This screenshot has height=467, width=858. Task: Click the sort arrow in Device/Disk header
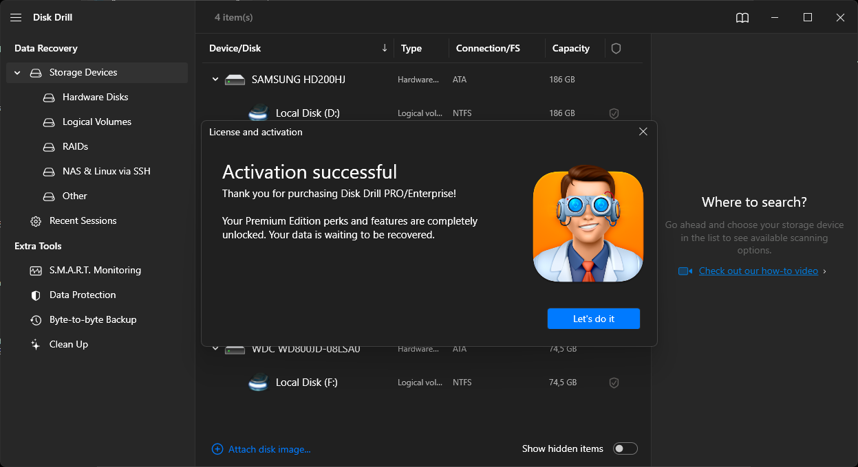[385, 48]
